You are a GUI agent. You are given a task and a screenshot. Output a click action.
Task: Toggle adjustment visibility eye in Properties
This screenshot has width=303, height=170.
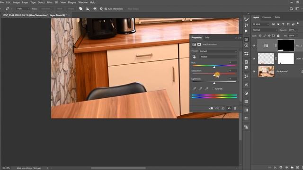[229, 108]
